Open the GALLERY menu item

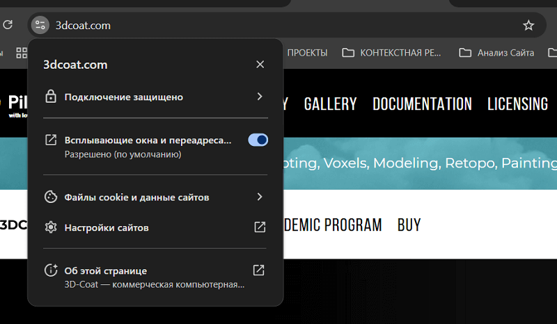330,104
